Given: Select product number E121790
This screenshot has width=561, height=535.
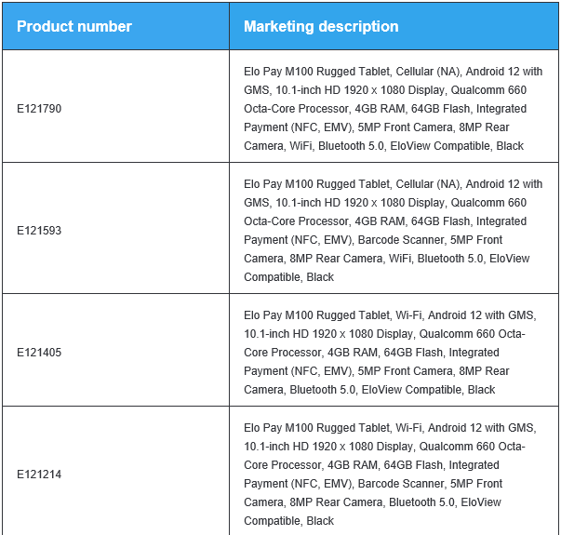Looking at the screenshot, I should point(39,109).
